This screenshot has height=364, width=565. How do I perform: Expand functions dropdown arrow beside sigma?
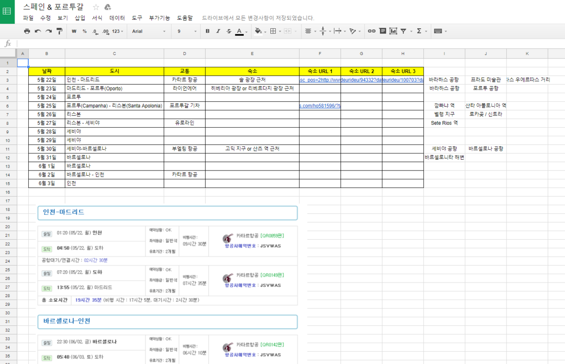[426, 32]
